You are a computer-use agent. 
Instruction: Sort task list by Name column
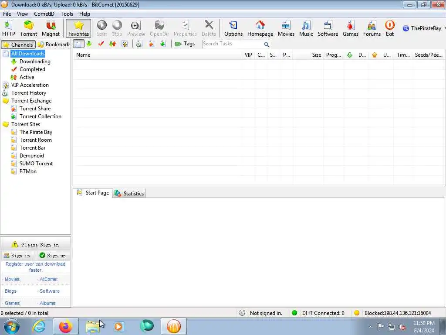click(x=157, y=55)
